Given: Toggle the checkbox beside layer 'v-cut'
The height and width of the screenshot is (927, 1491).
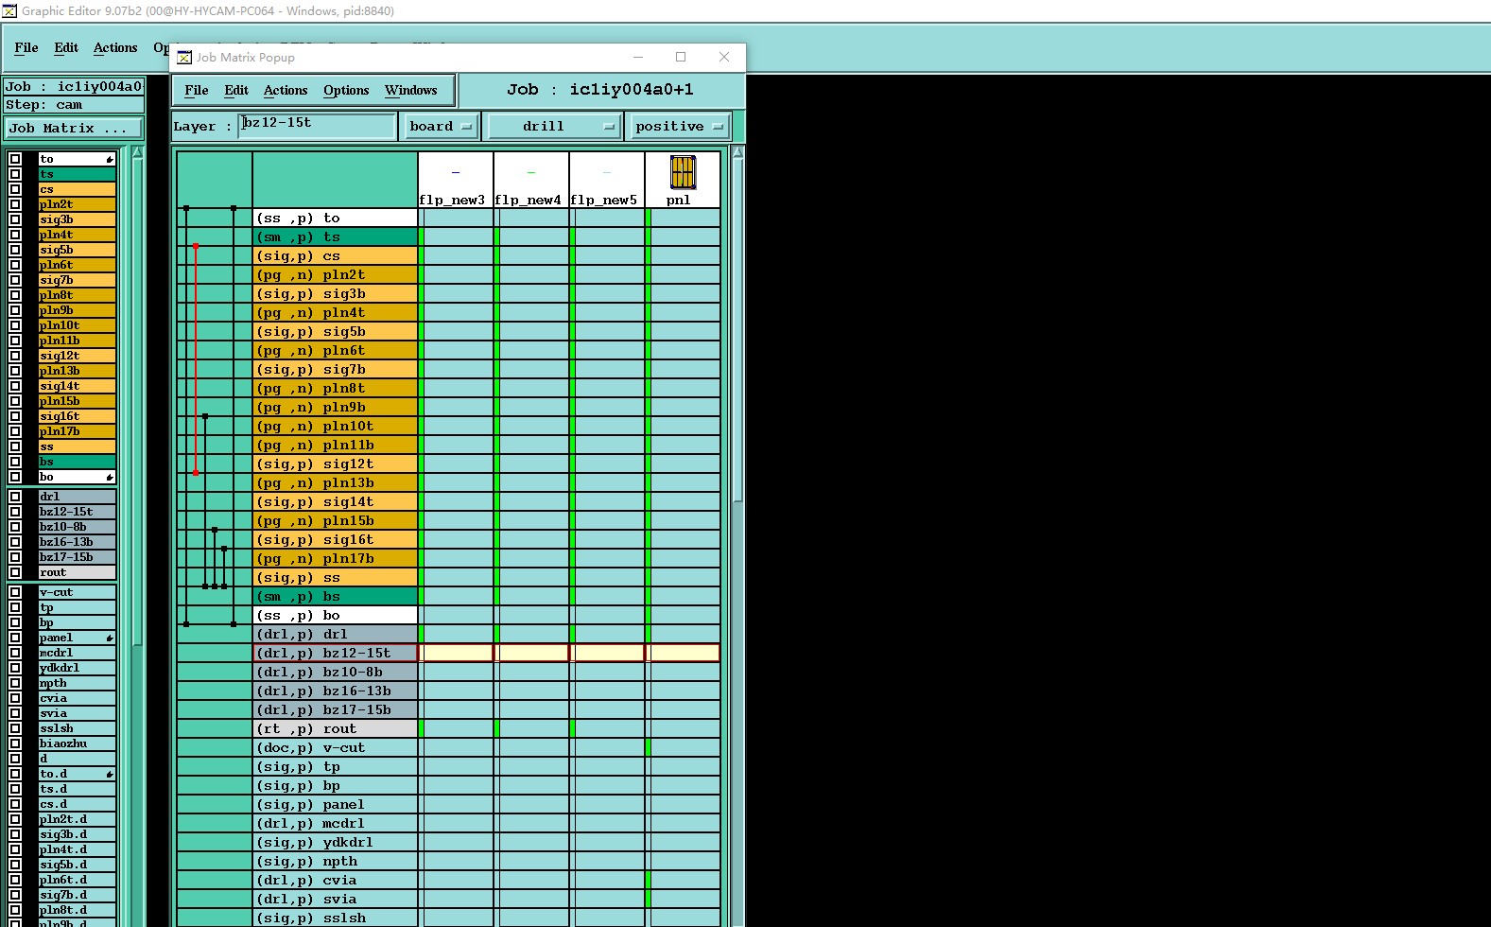Looking at the screenshot, I should tap(15, 592).
